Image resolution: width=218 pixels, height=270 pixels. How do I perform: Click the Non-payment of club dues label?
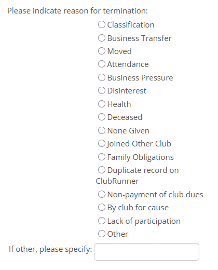[155, 195]
